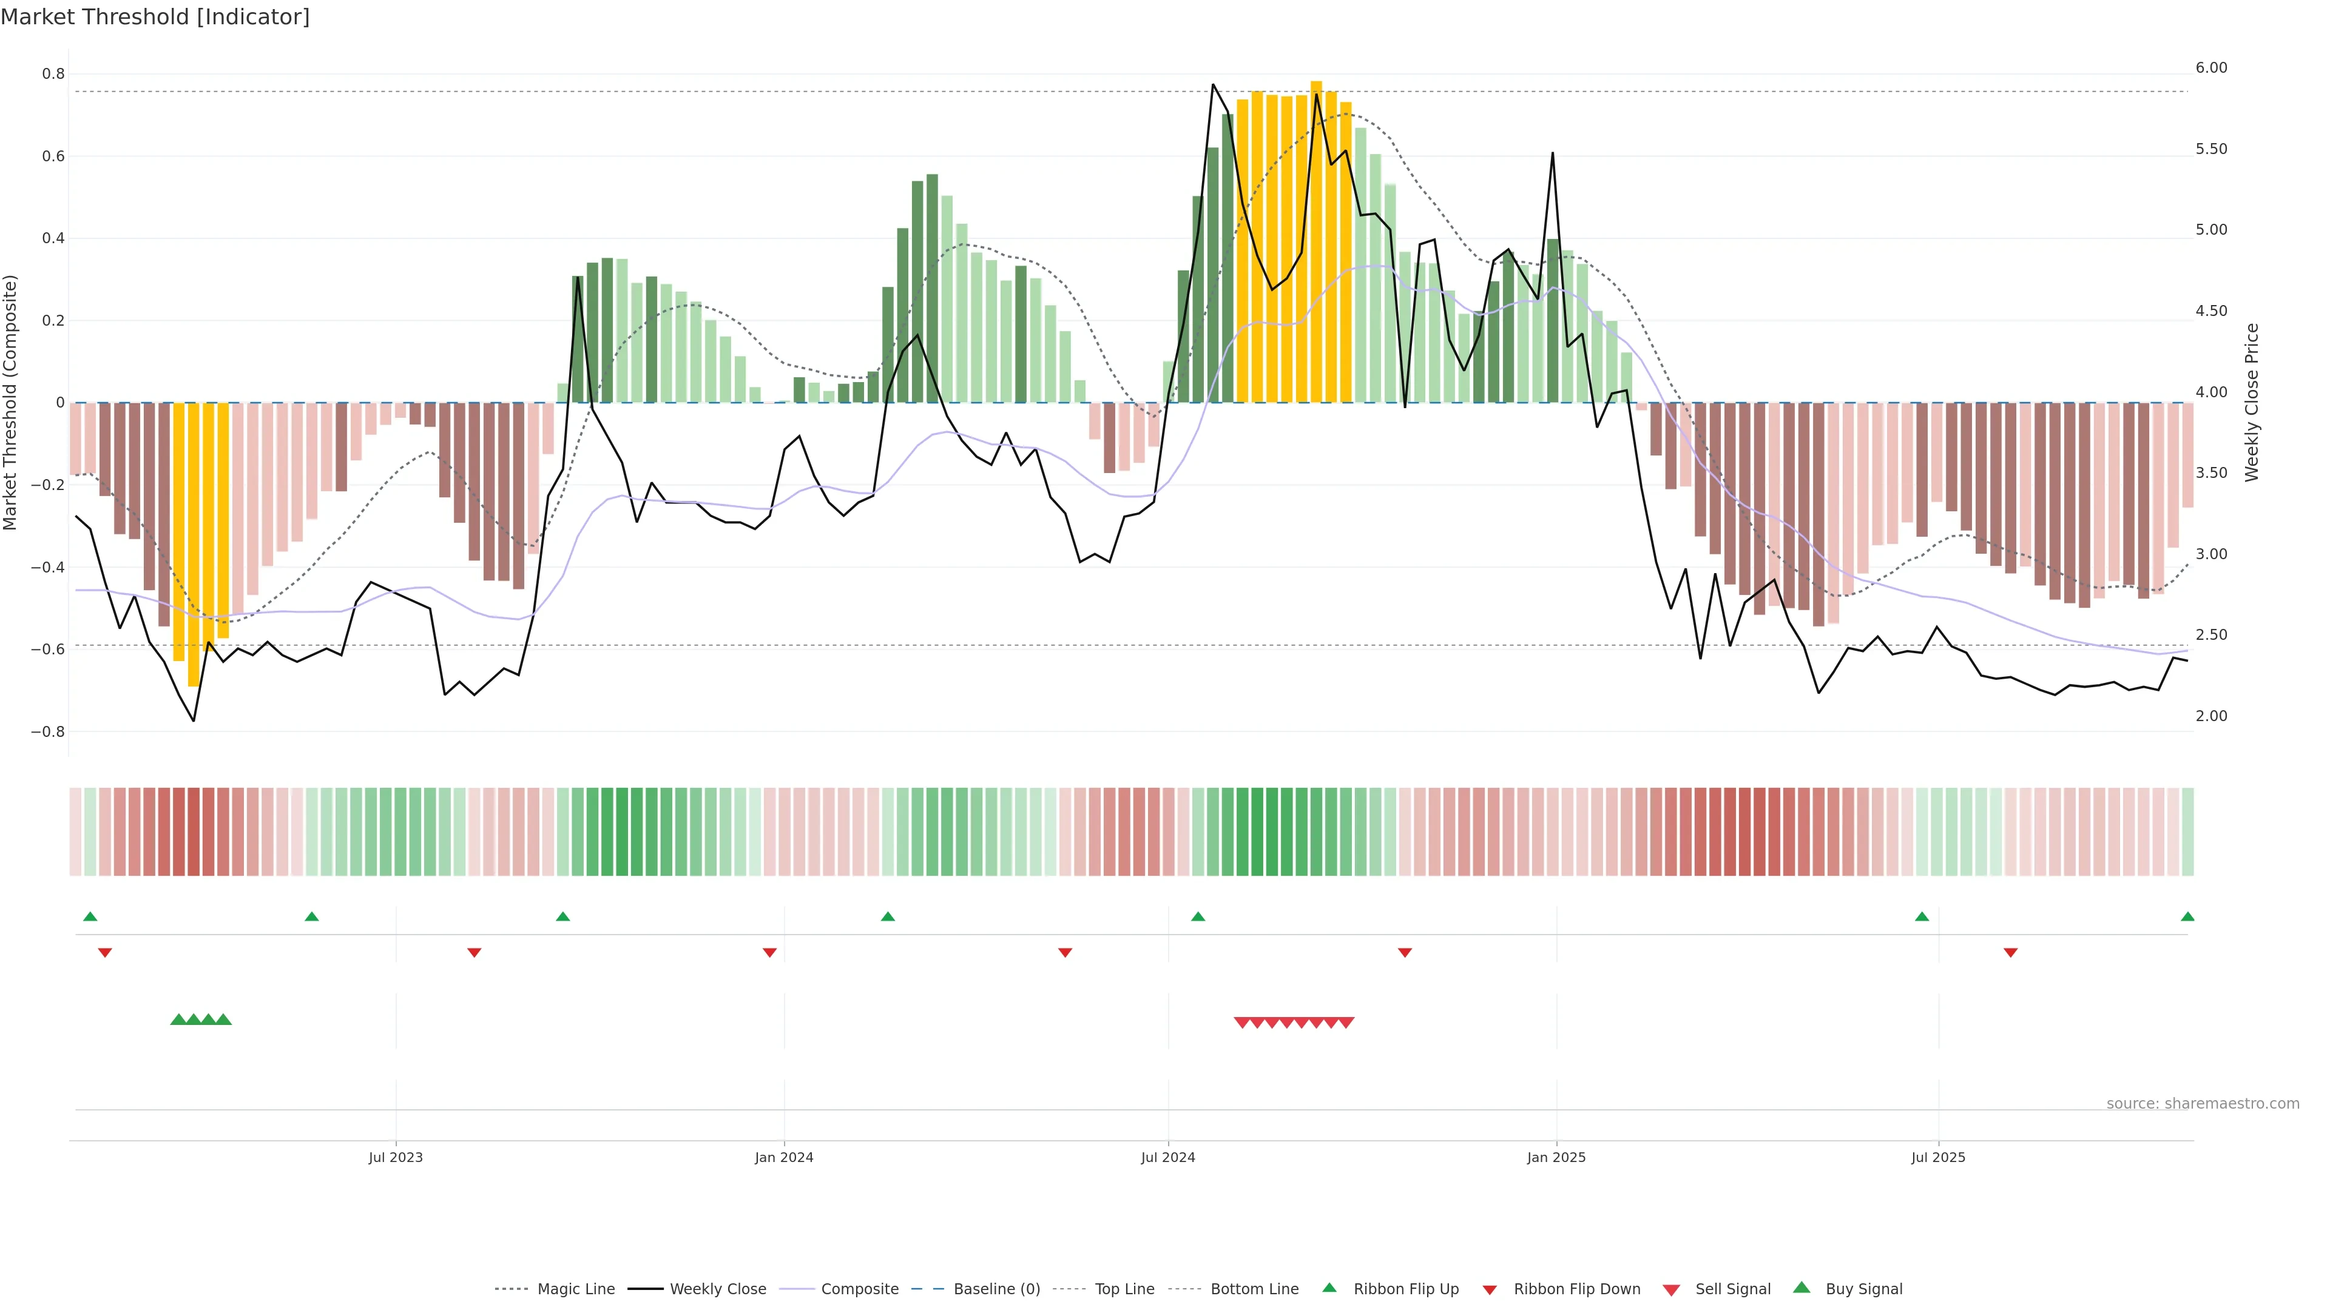Click the rightmost red Ribbon Flip Down marker

[2010, 952]
